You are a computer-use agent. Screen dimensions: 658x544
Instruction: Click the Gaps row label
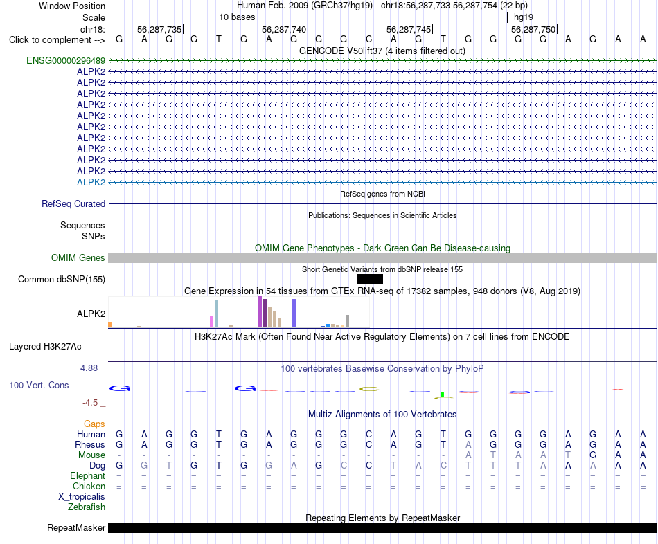tap(94, 424)
